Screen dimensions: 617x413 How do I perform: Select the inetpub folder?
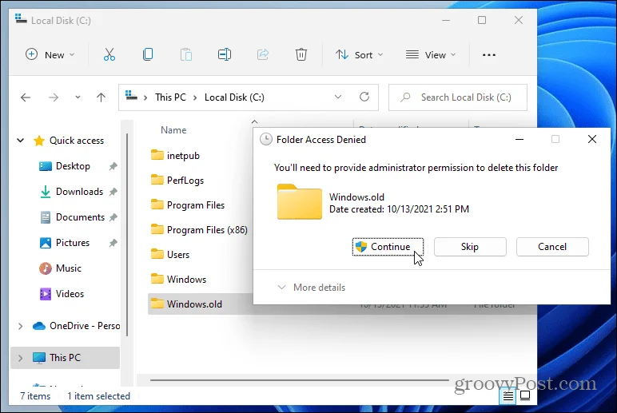coord(183,155)
